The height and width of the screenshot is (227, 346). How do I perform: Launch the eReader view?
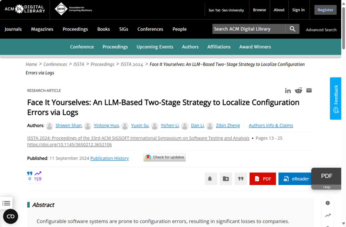click(x=296, y=179)
